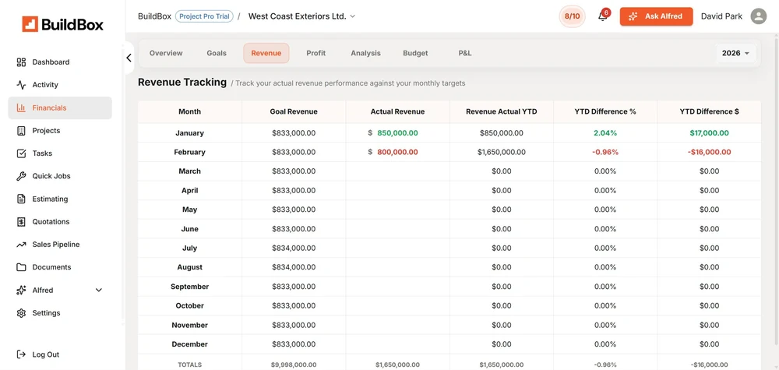The height and width of the screenshot is (370, 779).
Task: Switch to the Profit tab
Action: [x=316, y=53]
